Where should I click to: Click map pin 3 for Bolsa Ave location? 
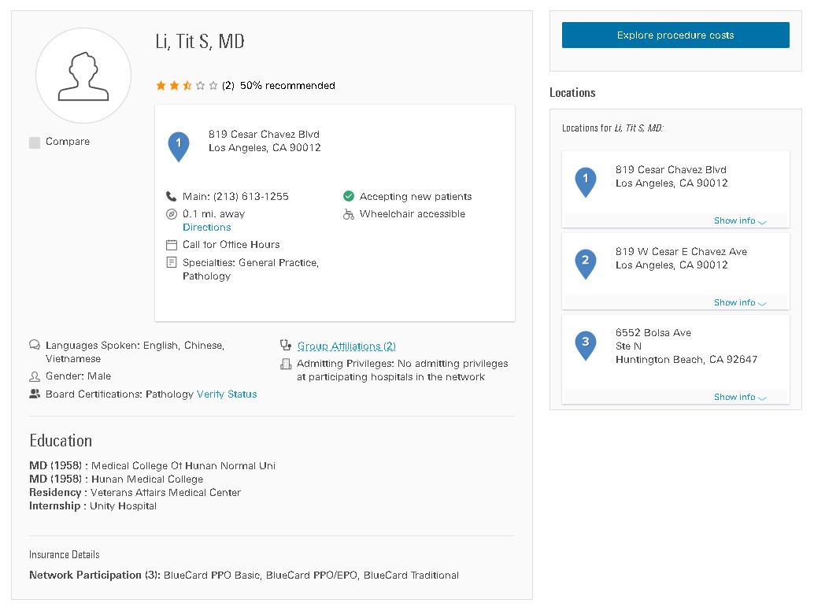coord(585,344)
